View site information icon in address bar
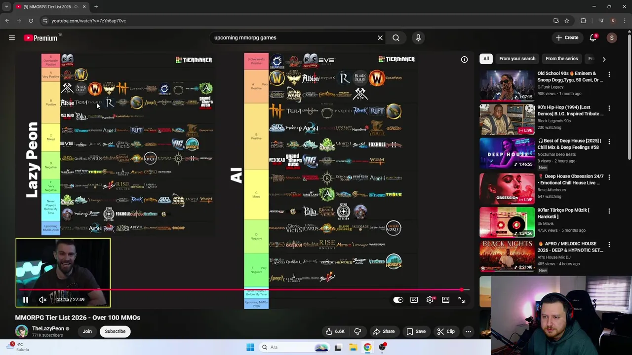632x355 pixels. click(45, 21)
